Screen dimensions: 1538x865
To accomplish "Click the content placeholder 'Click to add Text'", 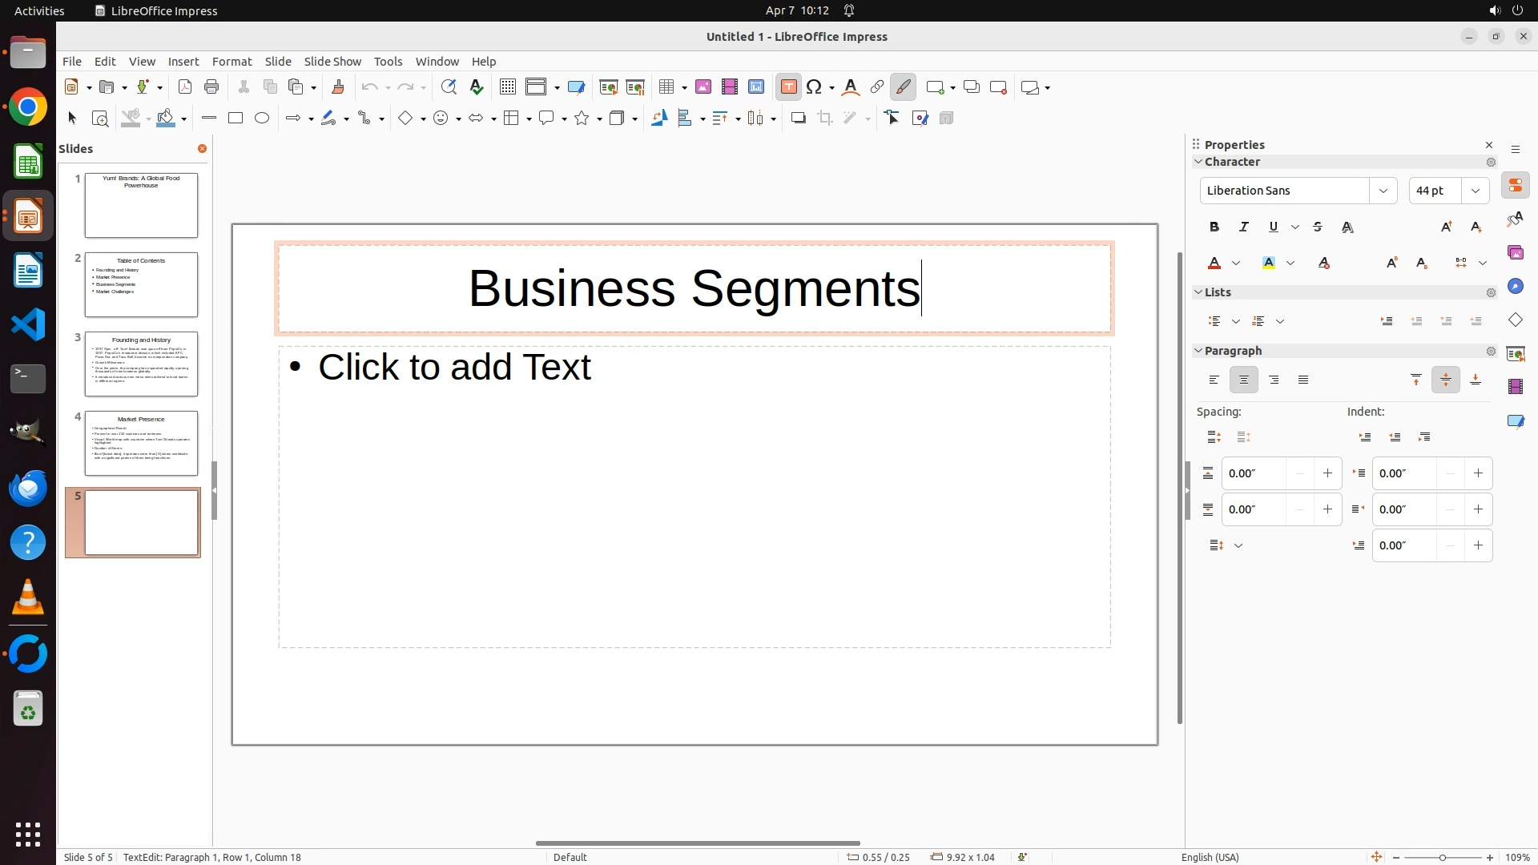I will click(x=454, y=368).
